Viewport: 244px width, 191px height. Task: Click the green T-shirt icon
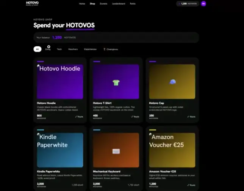point(116,82)
